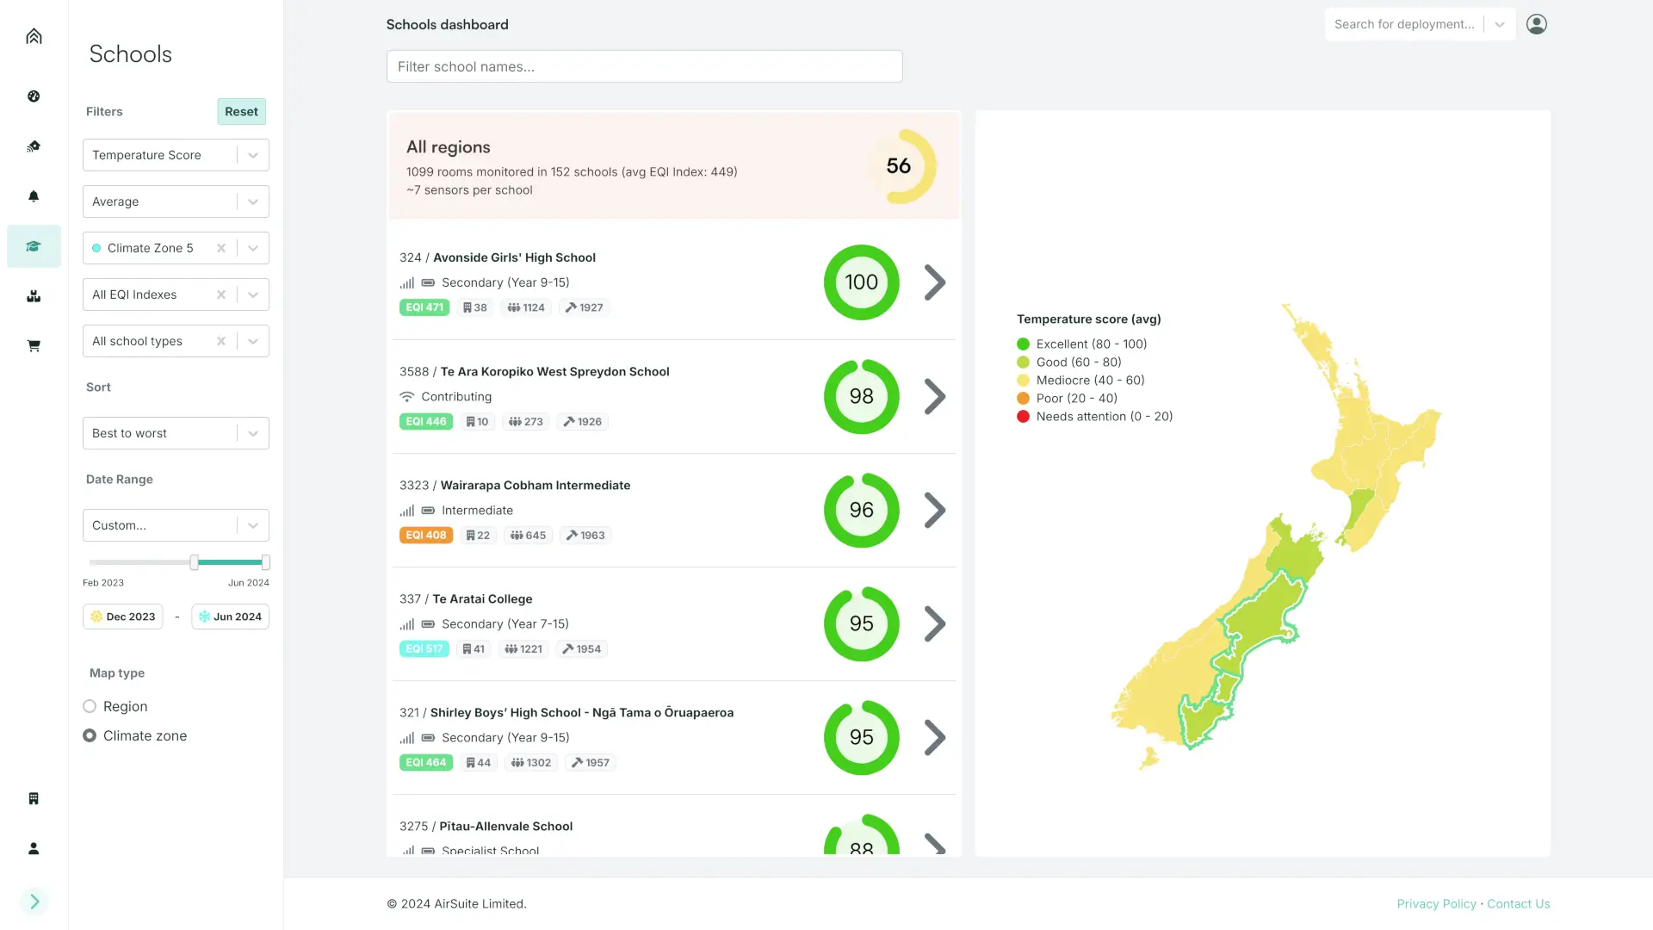
Task: Click the EQI 408 orange badge
Action: coord(426,536)
